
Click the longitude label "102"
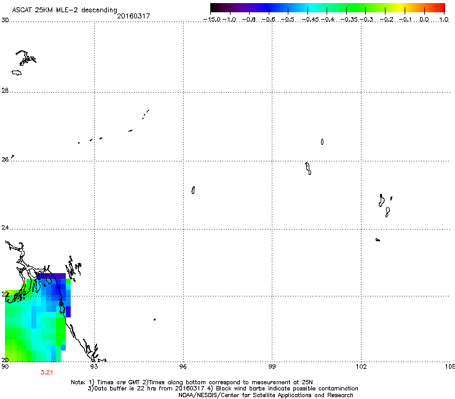362,366
